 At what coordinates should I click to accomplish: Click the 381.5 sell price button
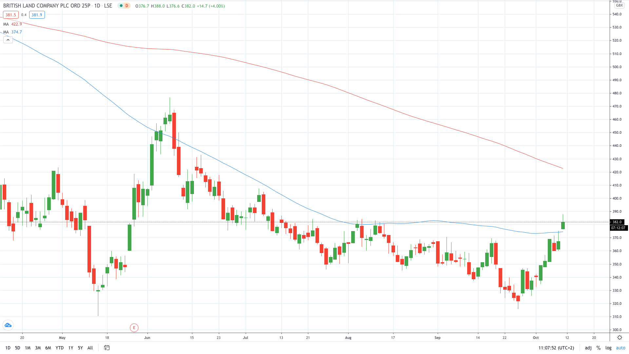(x=11, y=15)
